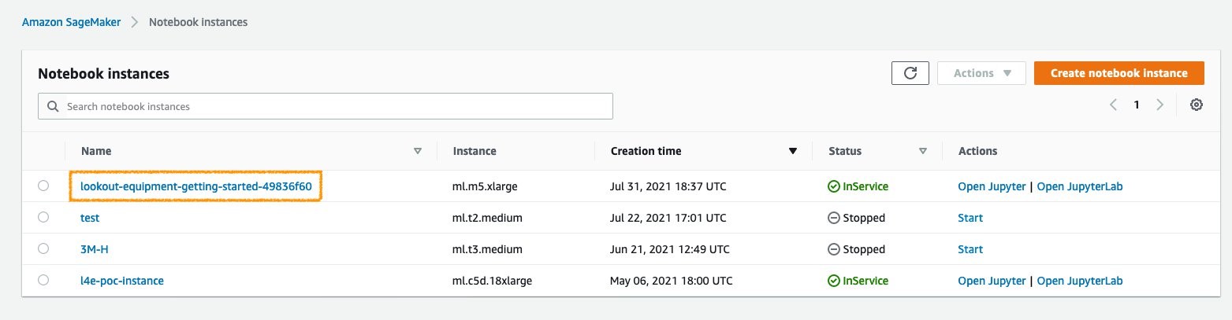Open the Actions dropdown menu
Viewport: 1232px width, 320px height.
pyautogui.click(x=981, y=73)
